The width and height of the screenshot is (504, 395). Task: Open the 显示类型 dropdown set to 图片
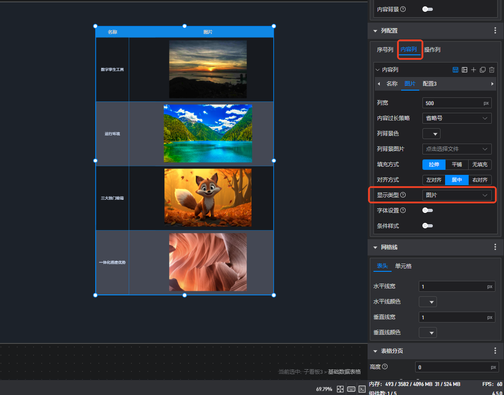pyautogui.click(x=457, y=195)
